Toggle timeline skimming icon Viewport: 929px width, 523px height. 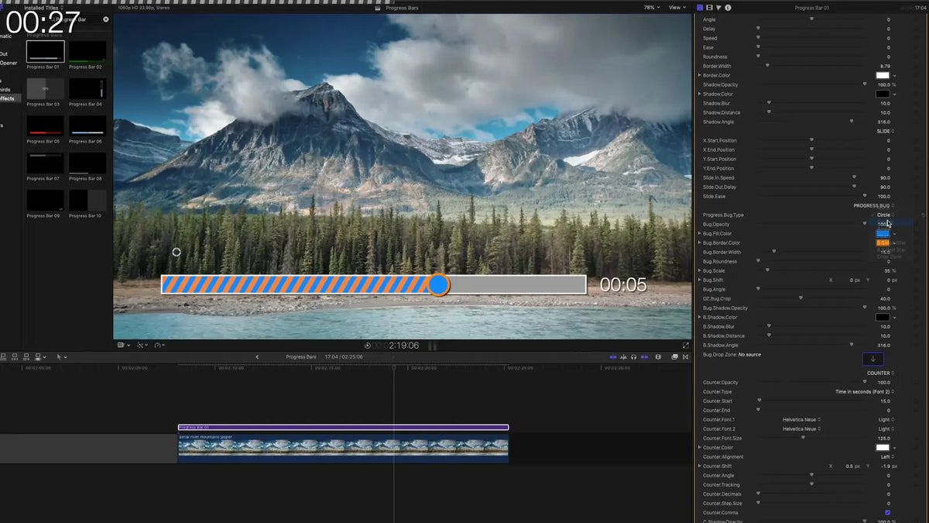[x=613, y=356]
